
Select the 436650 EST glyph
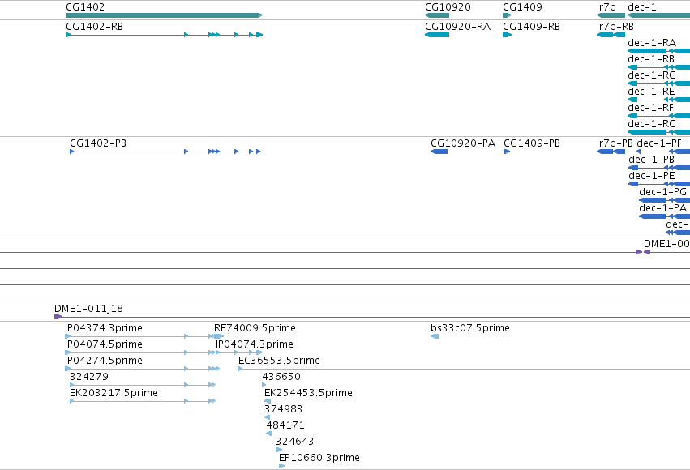pyautogui.click(x=264, y=385)
